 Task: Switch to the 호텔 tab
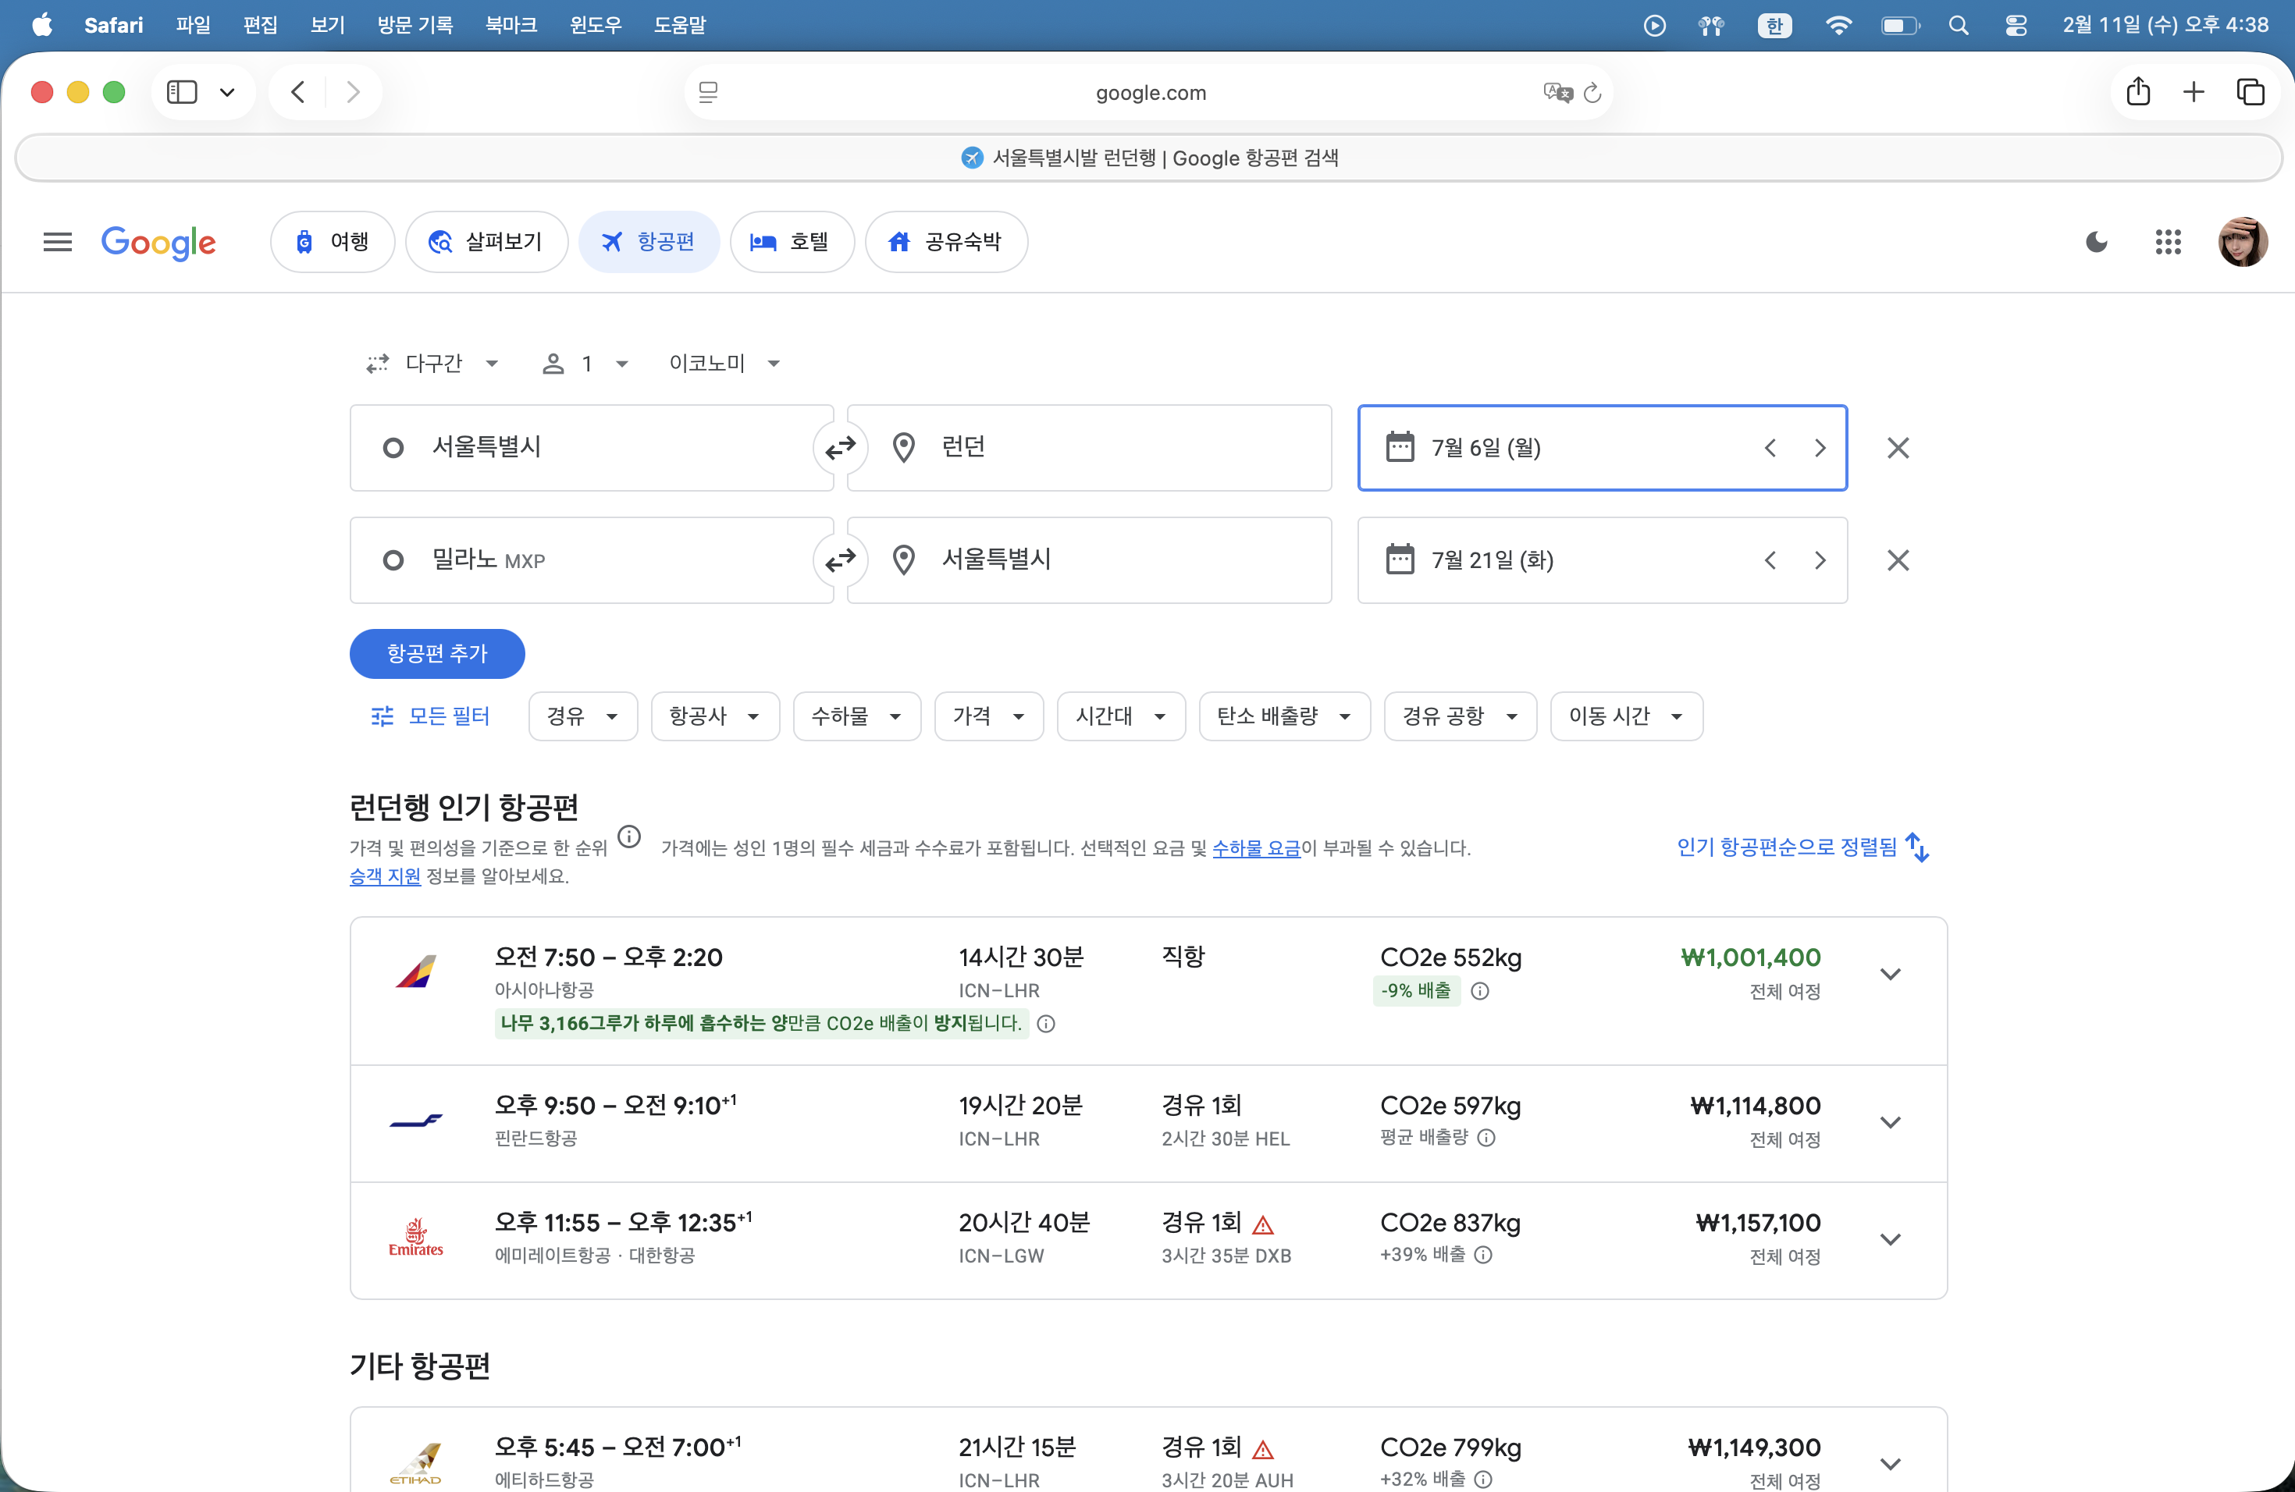coord(792,242)
